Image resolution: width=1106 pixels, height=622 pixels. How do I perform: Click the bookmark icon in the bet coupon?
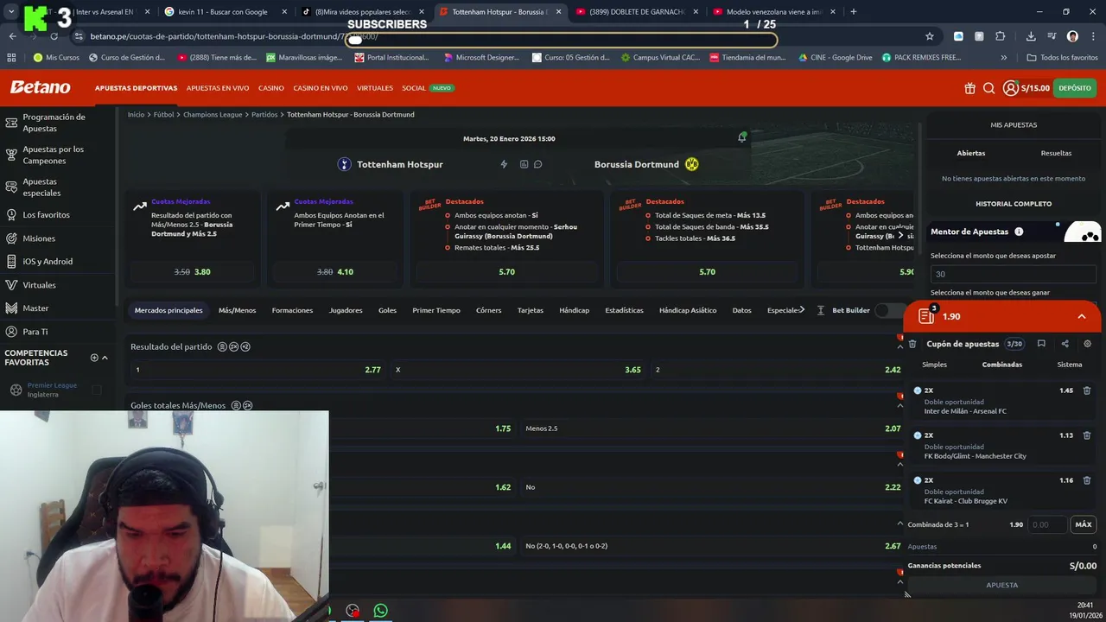1041,344
